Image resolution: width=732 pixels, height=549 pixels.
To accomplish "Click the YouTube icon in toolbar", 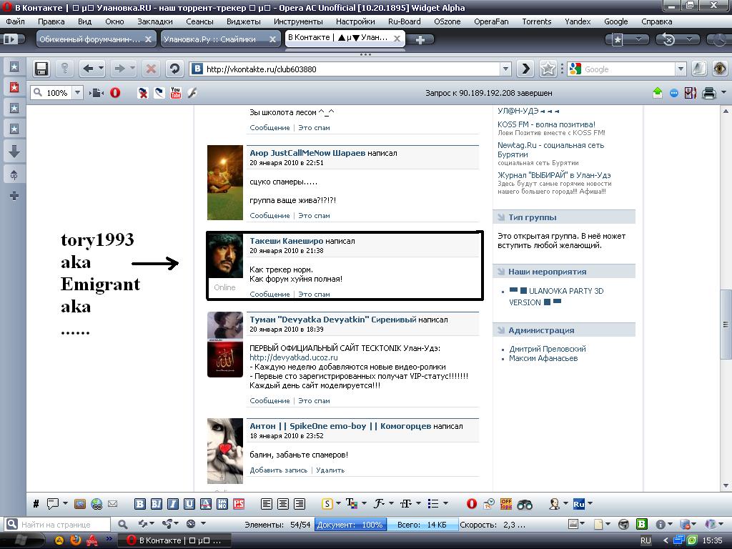I will coord(176,93).
